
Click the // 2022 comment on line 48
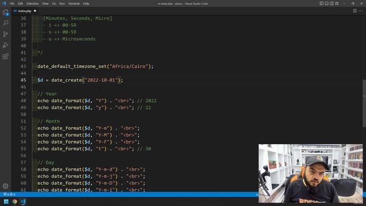tap(147, 101)
